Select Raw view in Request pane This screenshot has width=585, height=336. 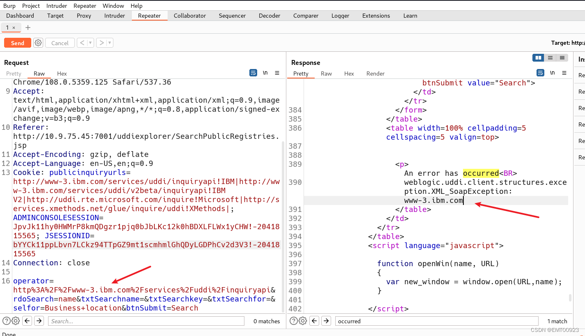point(39,74)
